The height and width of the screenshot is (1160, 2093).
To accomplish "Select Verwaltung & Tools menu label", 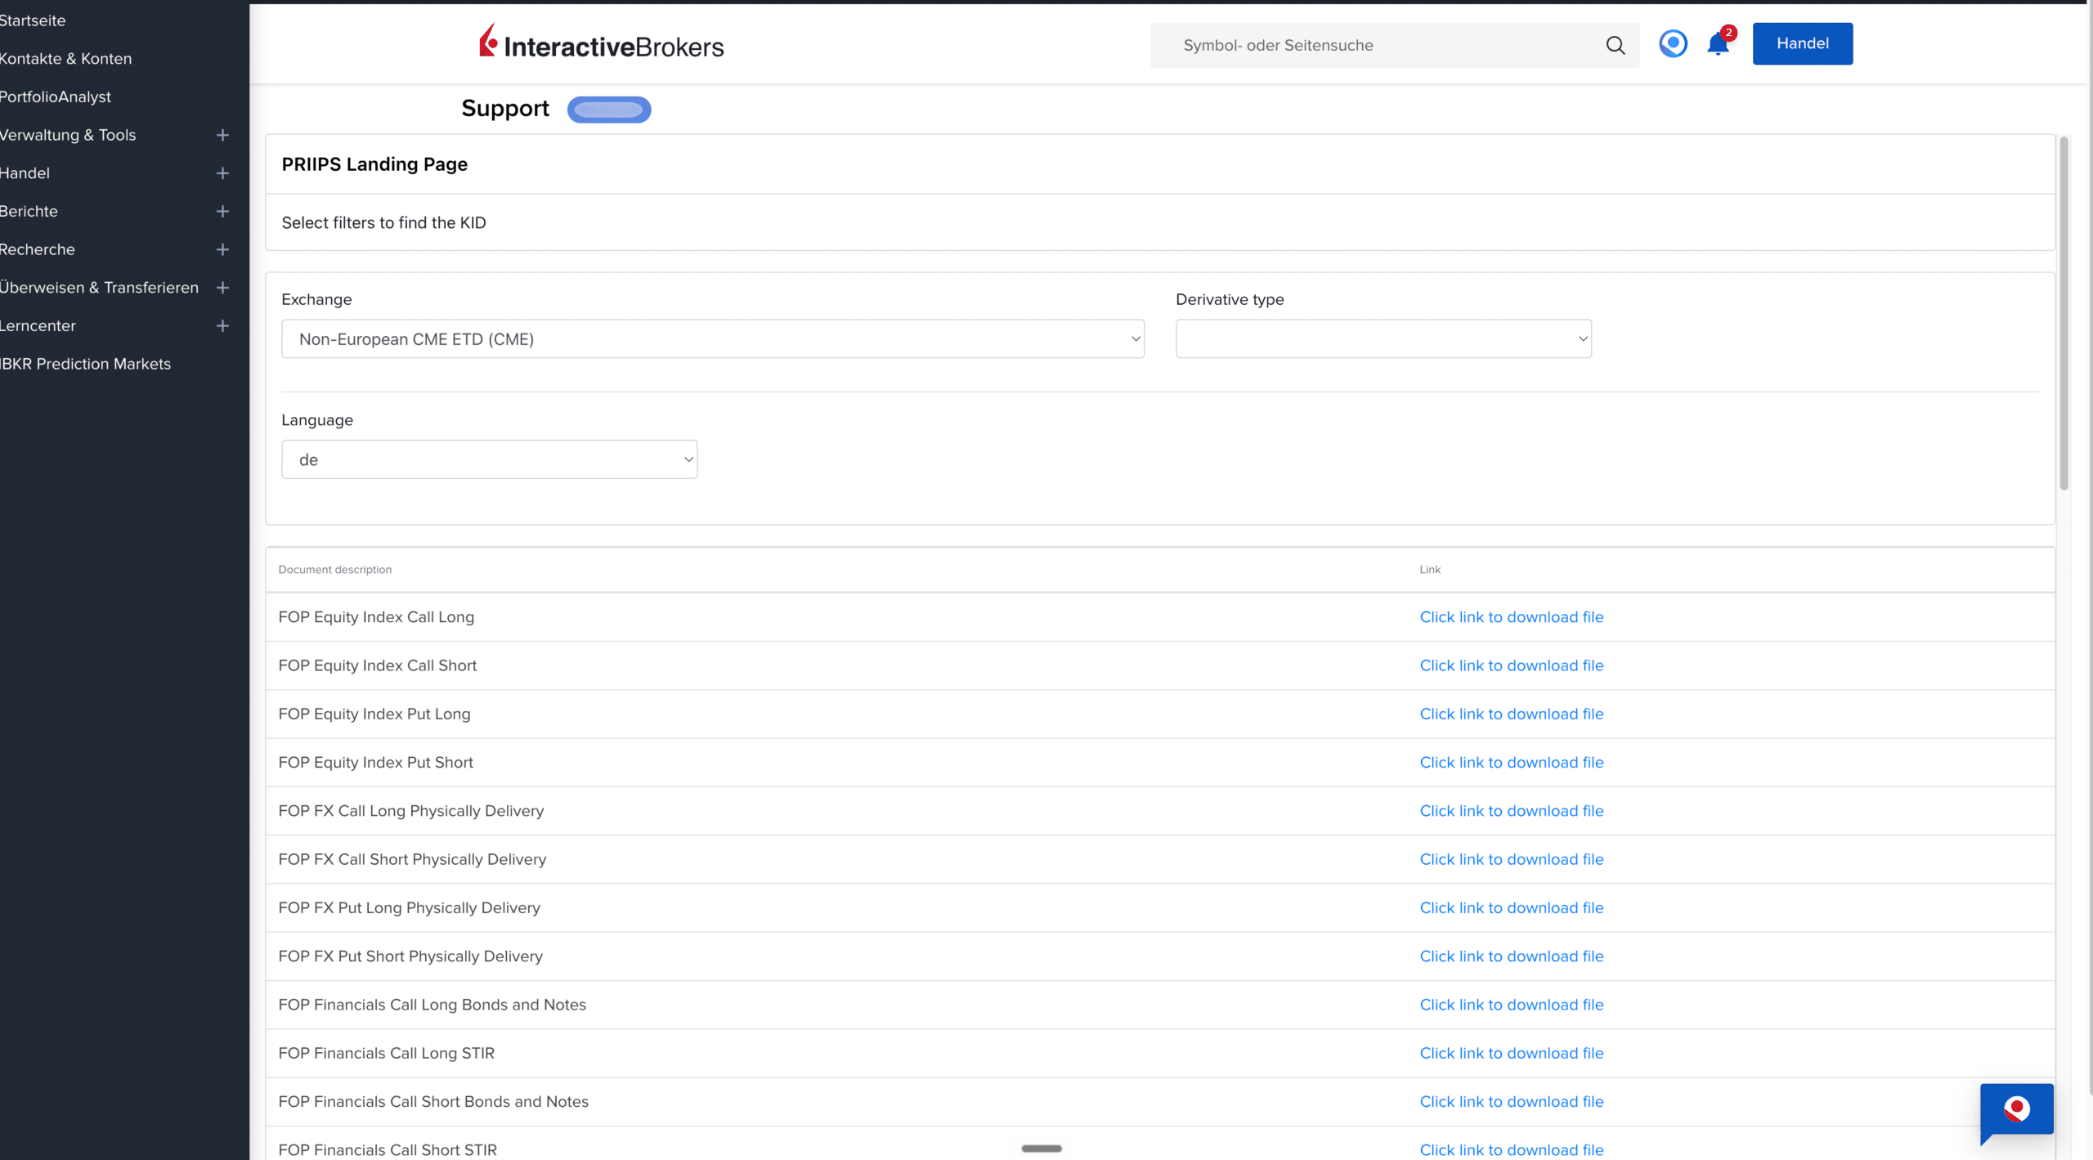I will 68,135.
